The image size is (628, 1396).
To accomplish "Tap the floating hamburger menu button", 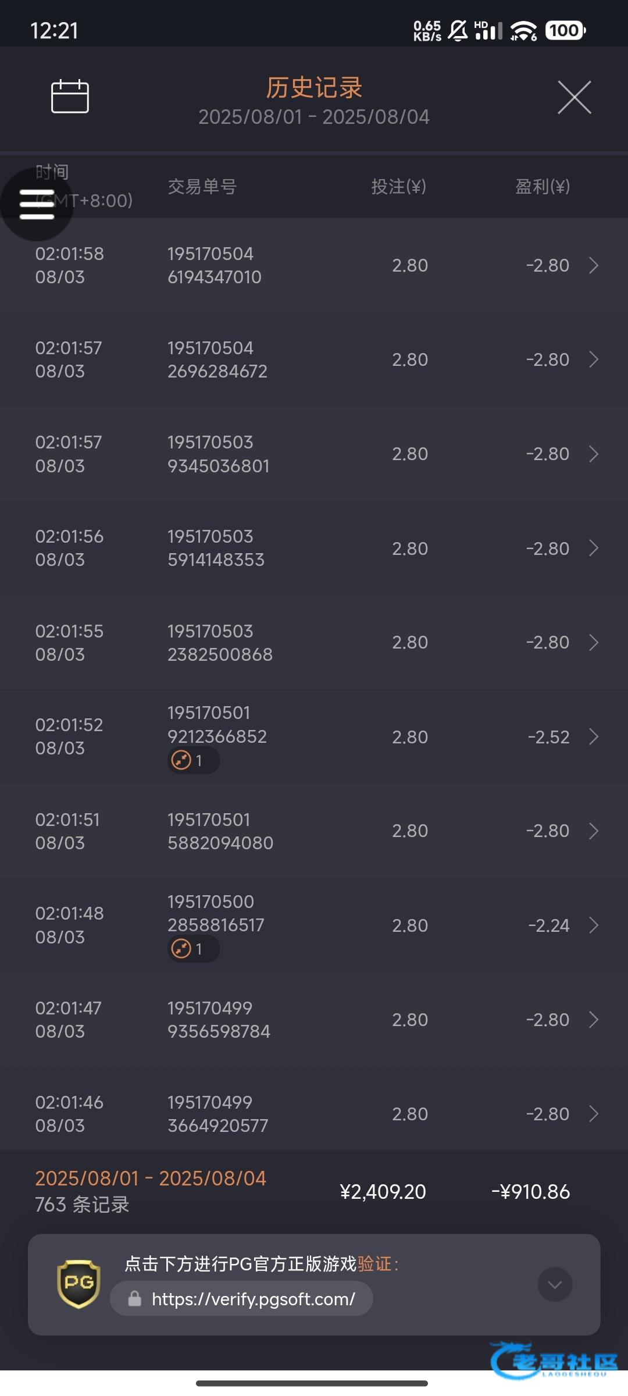I will tap(37, 204).
